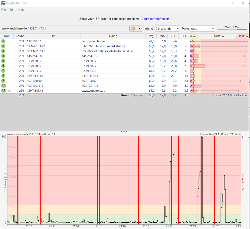The height and width of the screenshot is (229, 250).
Task: Click the Min column header
Action: point(162,36)
